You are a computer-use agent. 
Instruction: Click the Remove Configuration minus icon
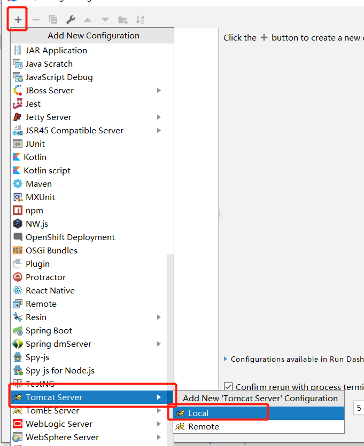point(36,20)
